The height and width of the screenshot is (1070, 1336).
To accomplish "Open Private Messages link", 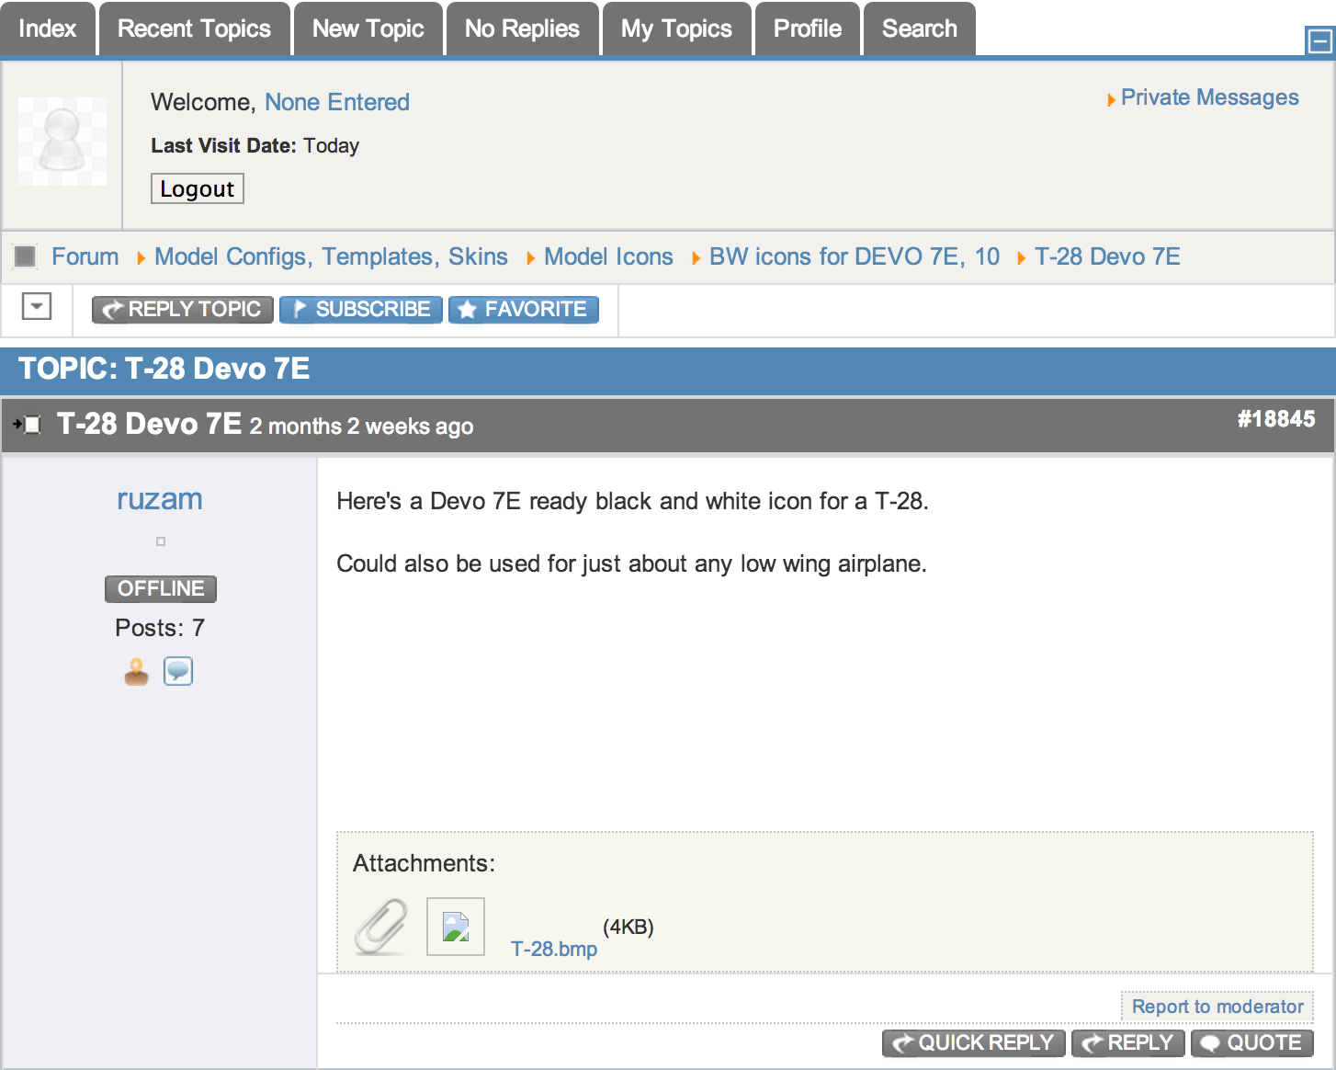I will 1209,97.
